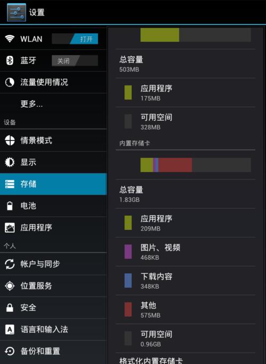Image resolution: width=266 pixels, height=364 pixels.
Task: Tap the 情景模式 profiles icon
Action: (10, 140)
